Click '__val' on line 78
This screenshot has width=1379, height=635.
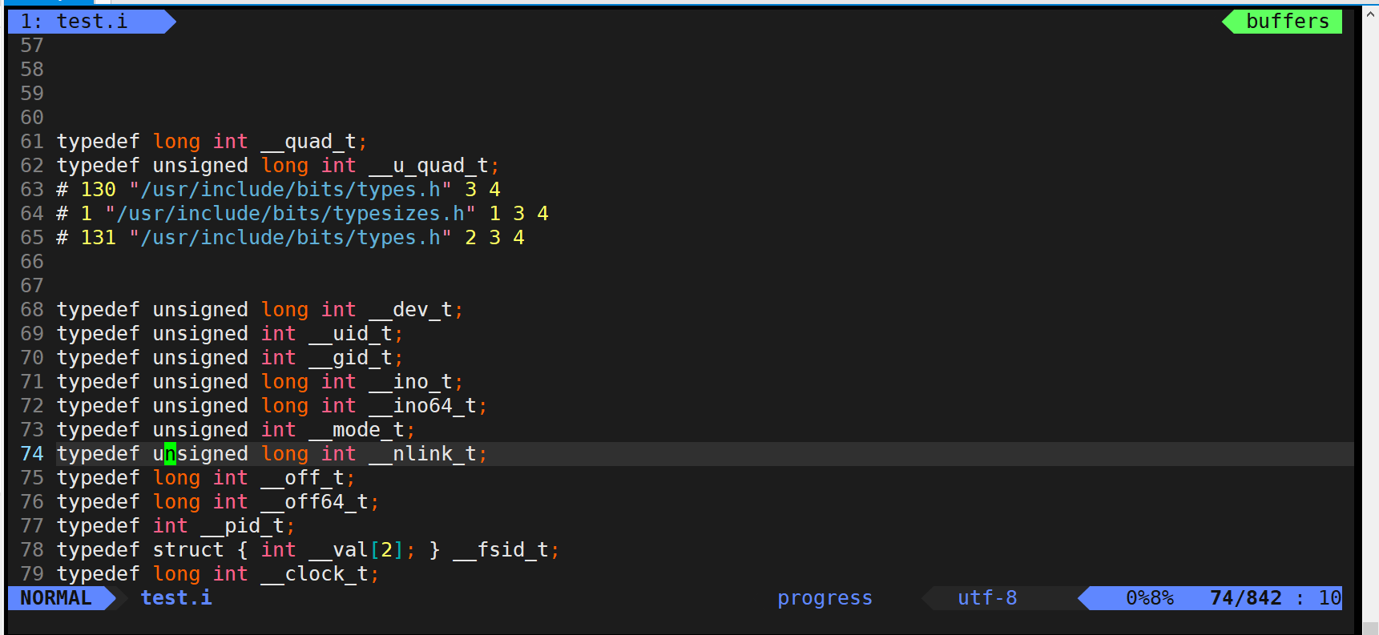click(x=338, y=550)
